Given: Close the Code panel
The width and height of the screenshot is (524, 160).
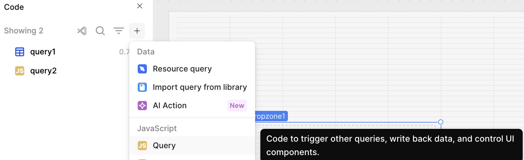Looking at the screenshot, I should (140, 6).
